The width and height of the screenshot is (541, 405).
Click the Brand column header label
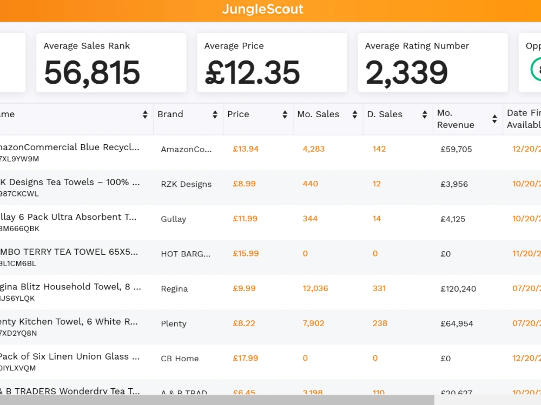click(170, 114)
